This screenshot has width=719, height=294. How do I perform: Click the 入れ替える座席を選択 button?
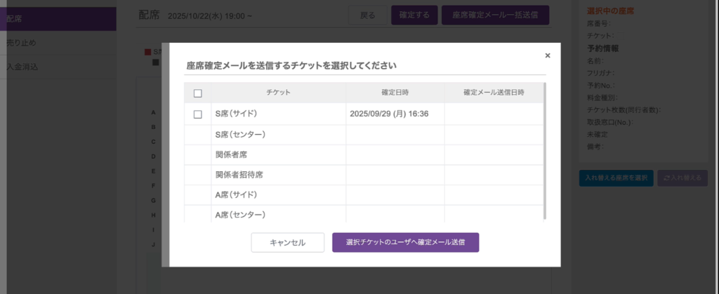(616, 178)
